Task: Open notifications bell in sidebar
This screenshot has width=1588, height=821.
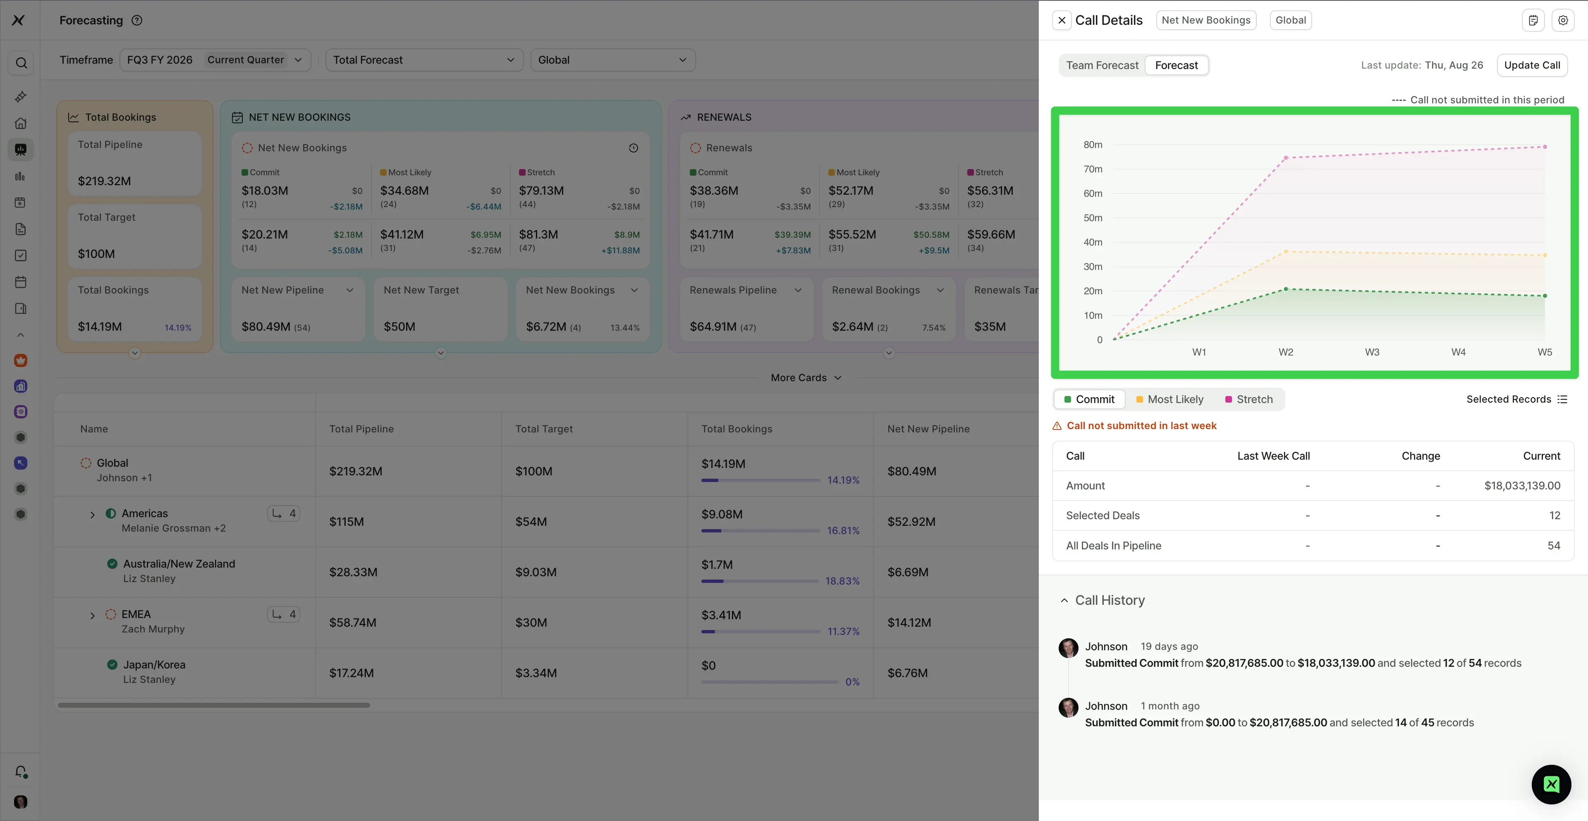Action: pyautogui.click(x=21, y=772)
